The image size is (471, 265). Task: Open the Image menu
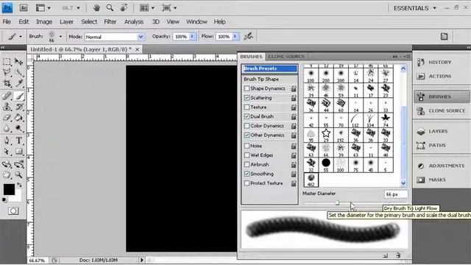44,21
